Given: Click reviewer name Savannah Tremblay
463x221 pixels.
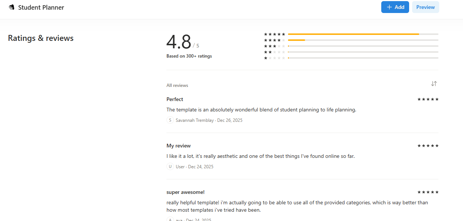Looking at the screenshot, I should pos(194,120).
